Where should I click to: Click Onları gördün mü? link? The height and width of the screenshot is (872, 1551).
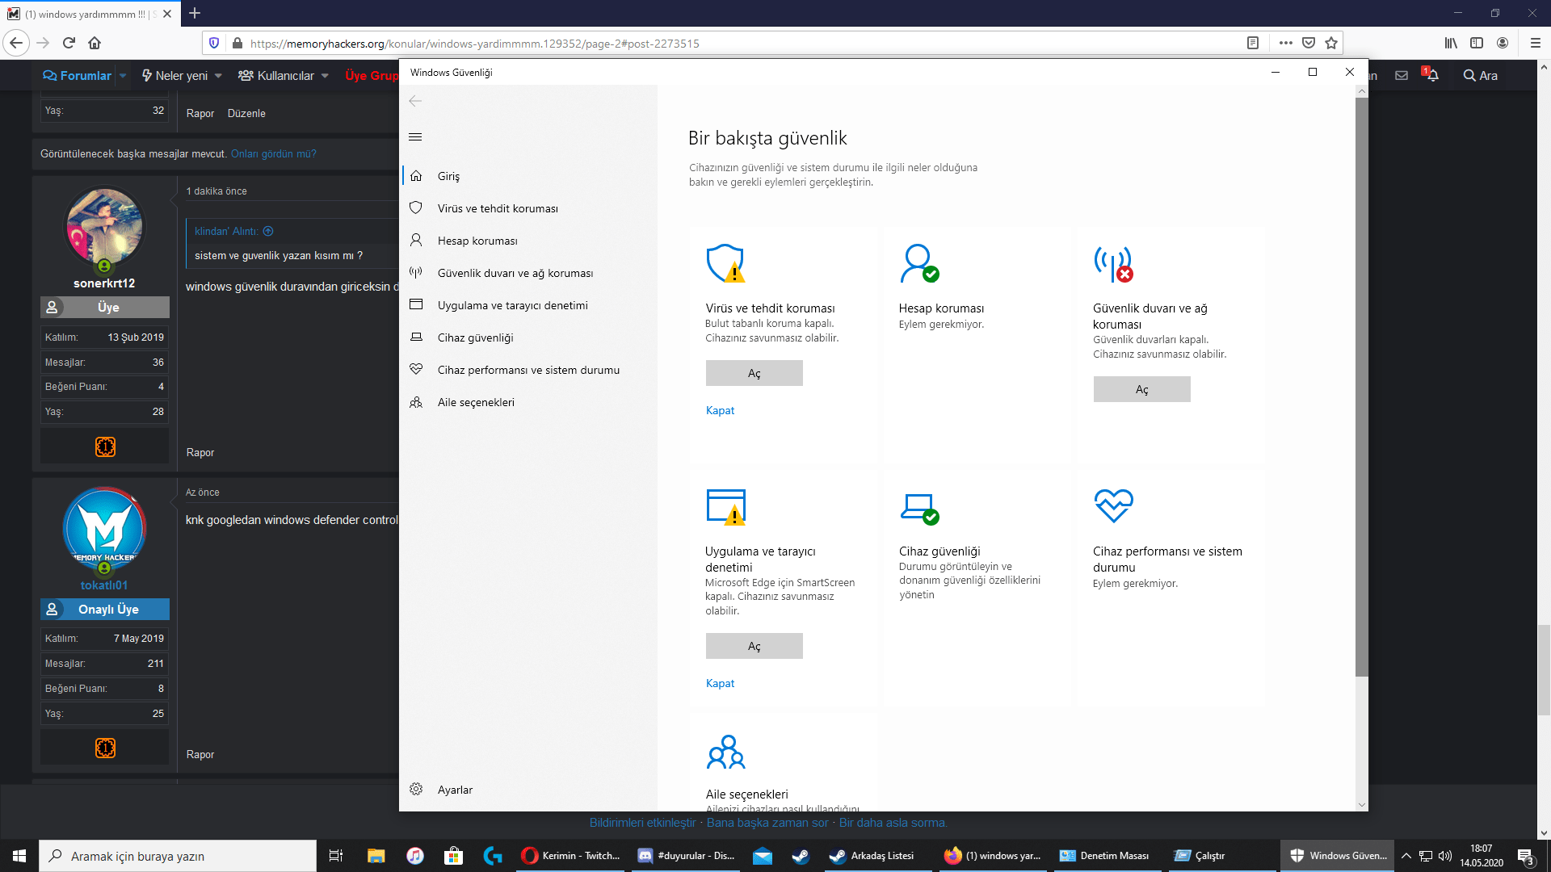[274, 153]
